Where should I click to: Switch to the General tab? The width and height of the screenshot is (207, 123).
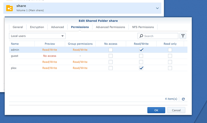(x=18, y=27)
